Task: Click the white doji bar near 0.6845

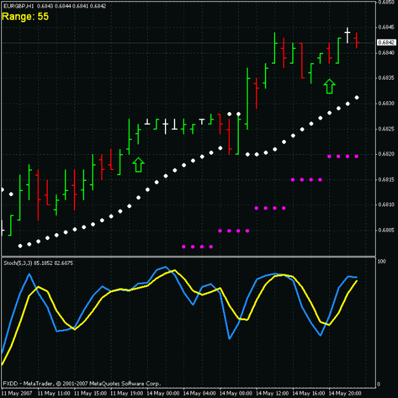Action: (x=348, y=35)
